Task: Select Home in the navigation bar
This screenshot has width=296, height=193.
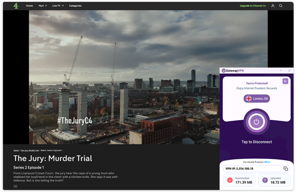Action: pos(29,5)
